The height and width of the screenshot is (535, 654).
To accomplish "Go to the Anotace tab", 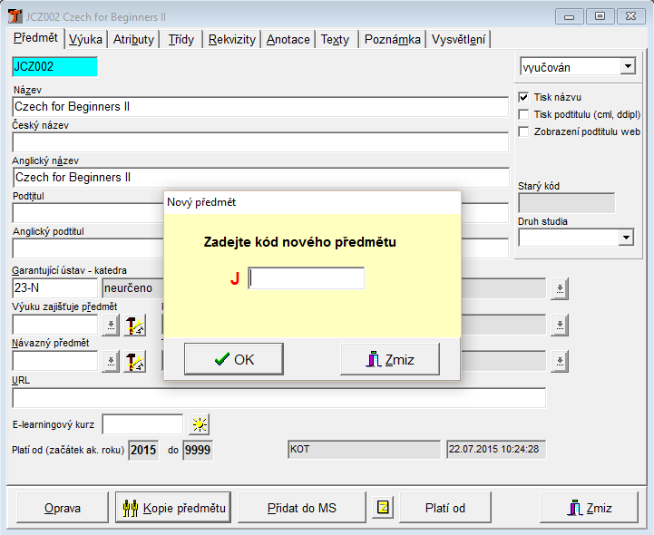I will click(288, 39).
